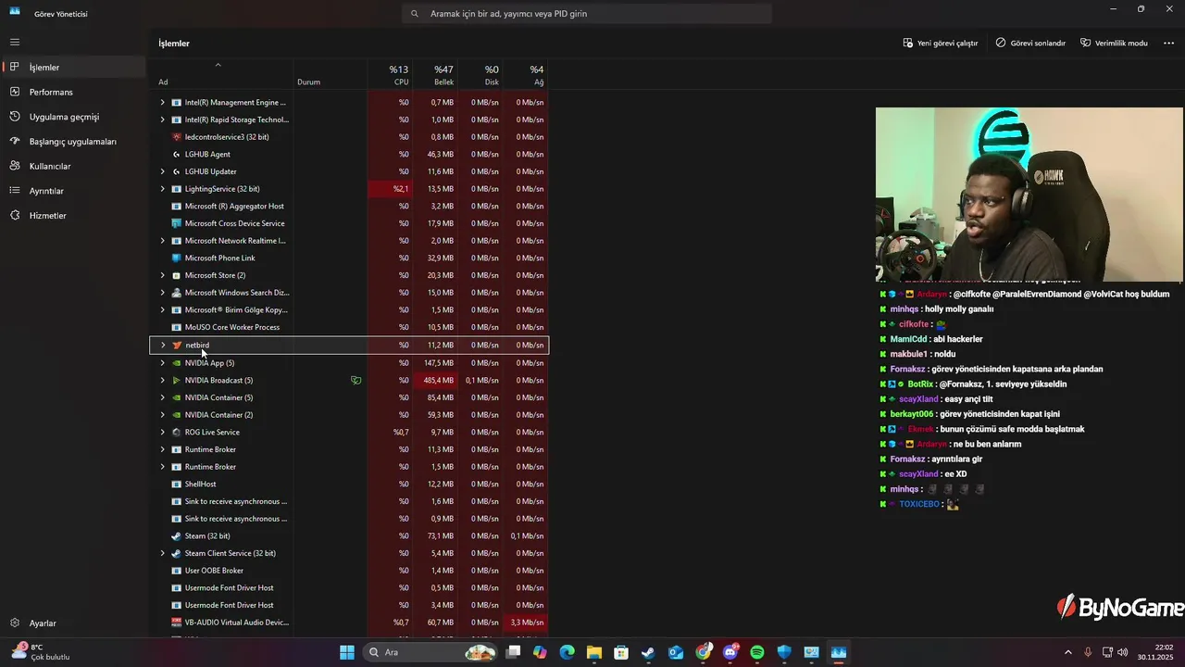Select the ShellHost process row
The height and width of the screenshot is (667, 1185).
[349, 484]
